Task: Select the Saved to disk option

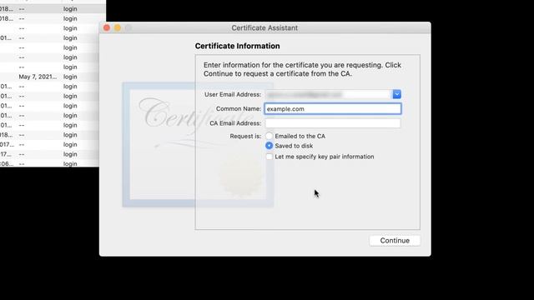Action: pyautogui.click(x=269, y=146)
